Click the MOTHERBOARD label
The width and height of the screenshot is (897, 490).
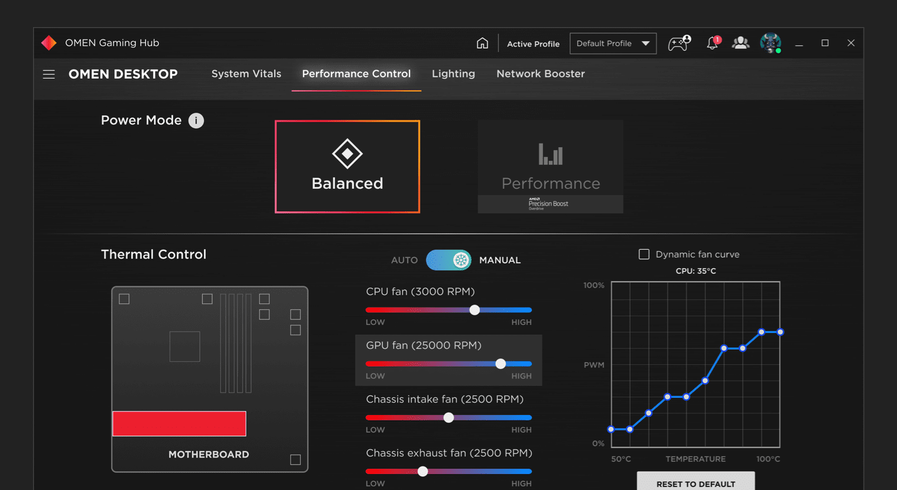(209, 455)
